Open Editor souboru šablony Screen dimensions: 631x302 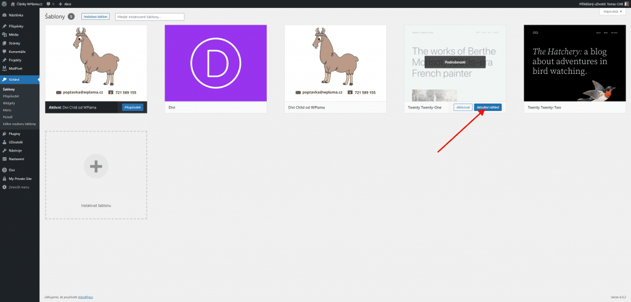19,124
